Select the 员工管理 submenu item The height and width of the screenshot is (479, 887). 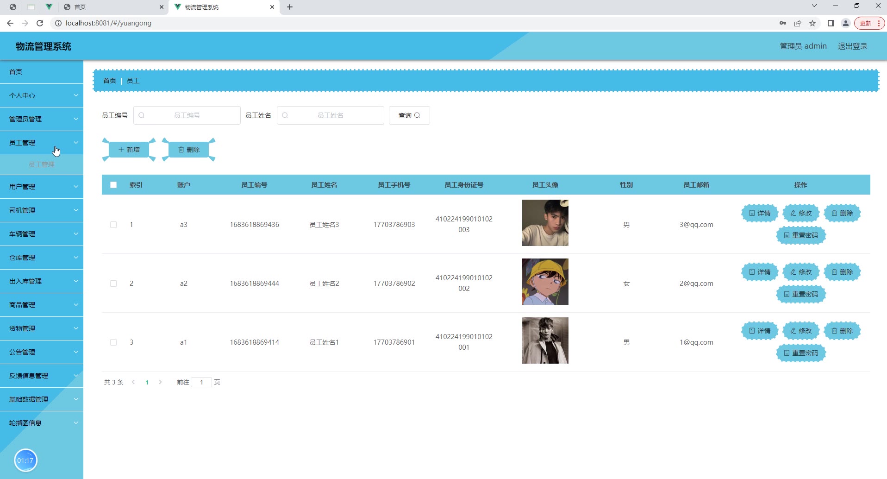[42, 164]
